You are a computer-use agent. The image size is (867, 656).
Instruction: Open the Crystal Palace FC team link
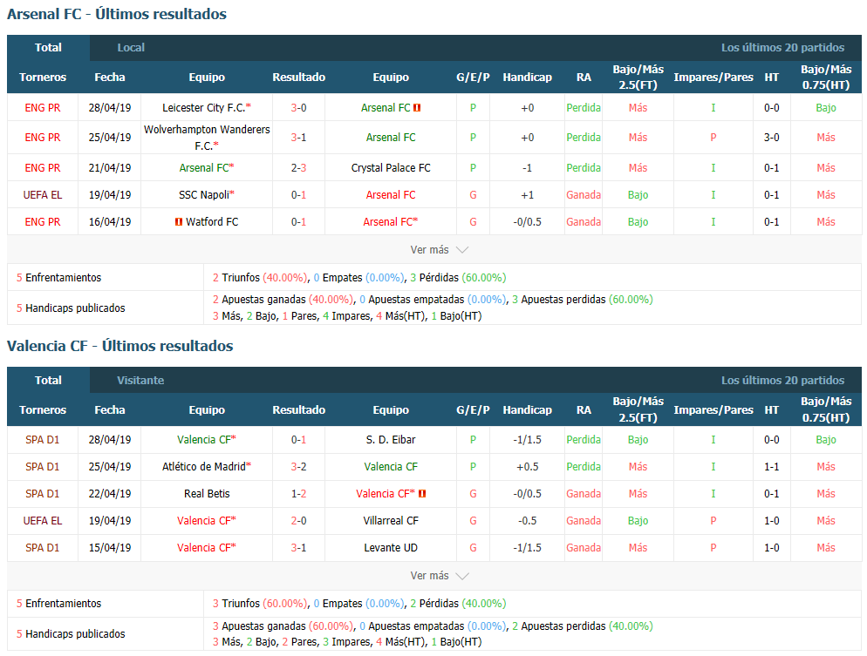pyautogui.click(x=391, y=168)
